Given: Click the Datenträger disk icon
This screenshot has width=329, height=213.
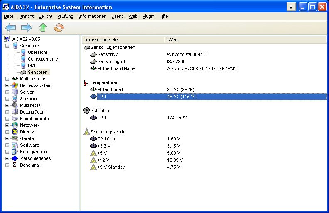Looking at the screenshot, I should click(15, 112).
